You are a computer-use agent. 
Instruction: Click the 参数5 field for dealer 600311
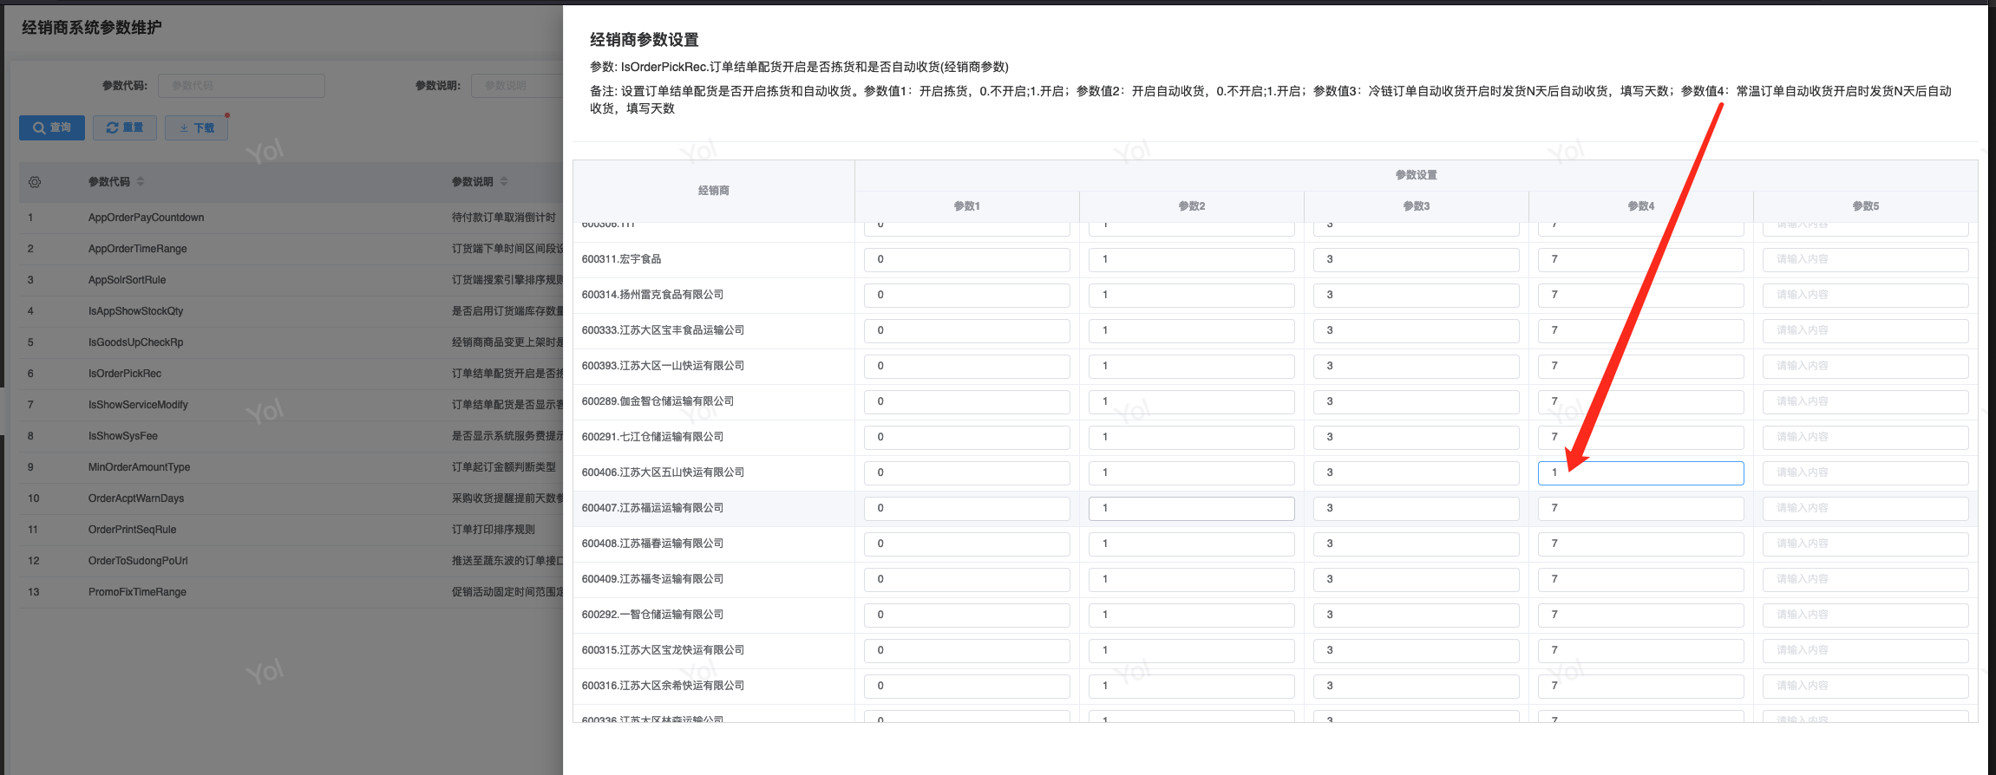[1865, 259]
